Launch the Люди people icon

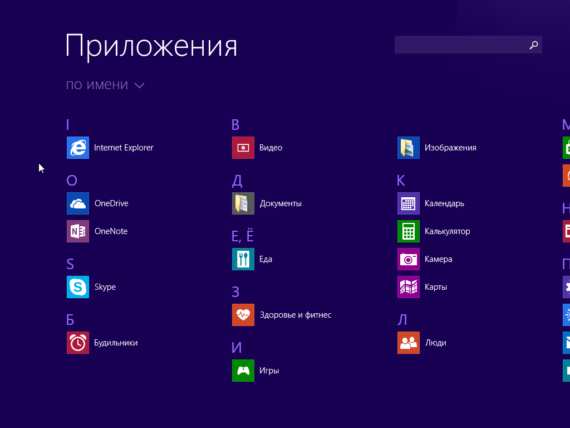click(x=408, y=343)
